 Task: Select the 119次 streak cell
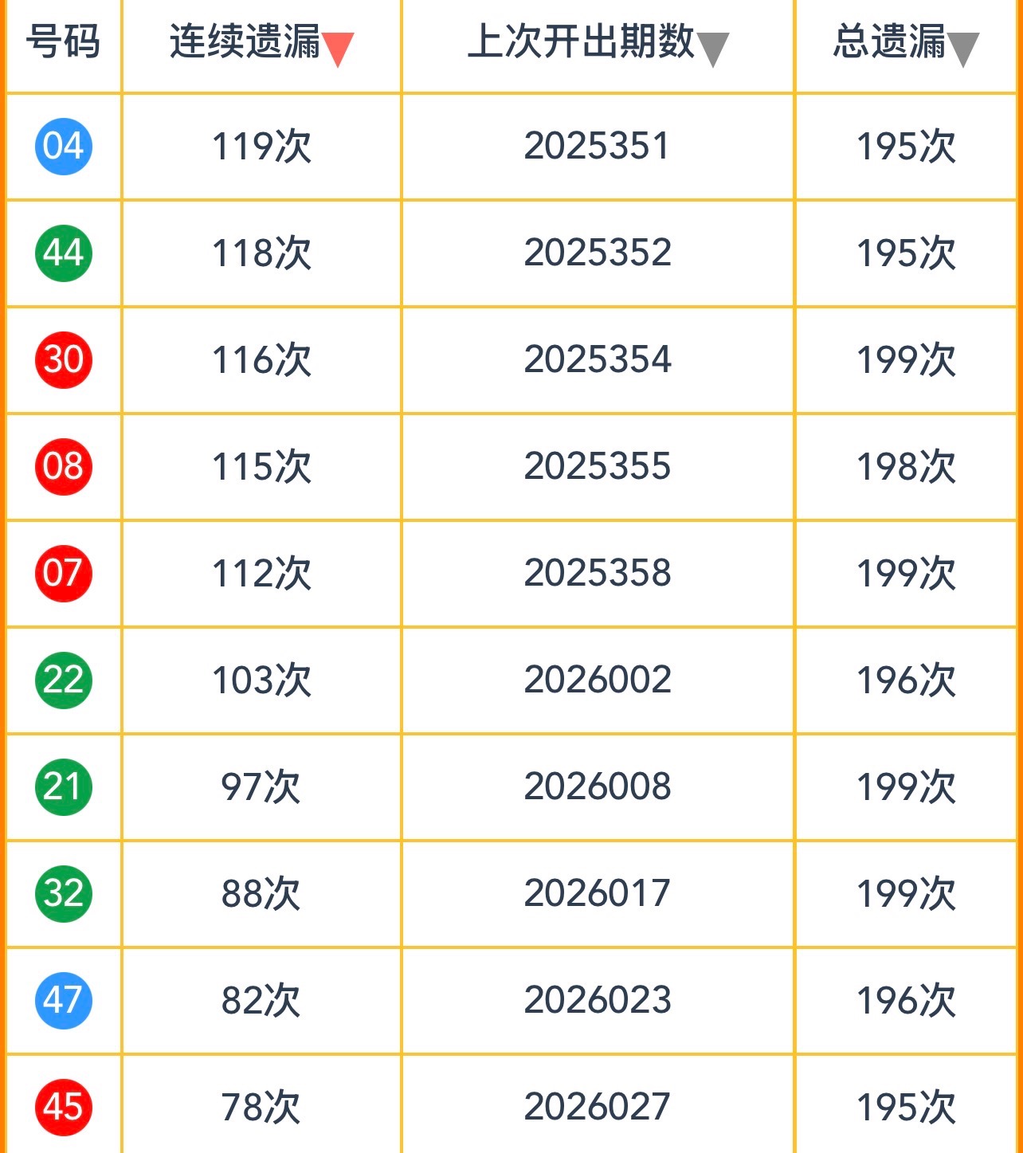(261, 147)
